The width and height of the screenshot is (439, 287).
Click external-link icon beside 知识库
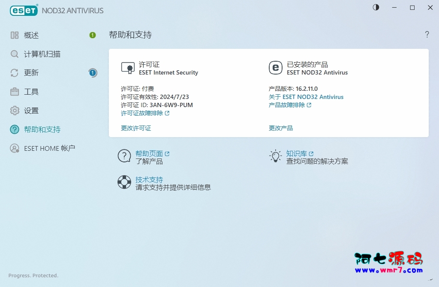tap(311, 154)
